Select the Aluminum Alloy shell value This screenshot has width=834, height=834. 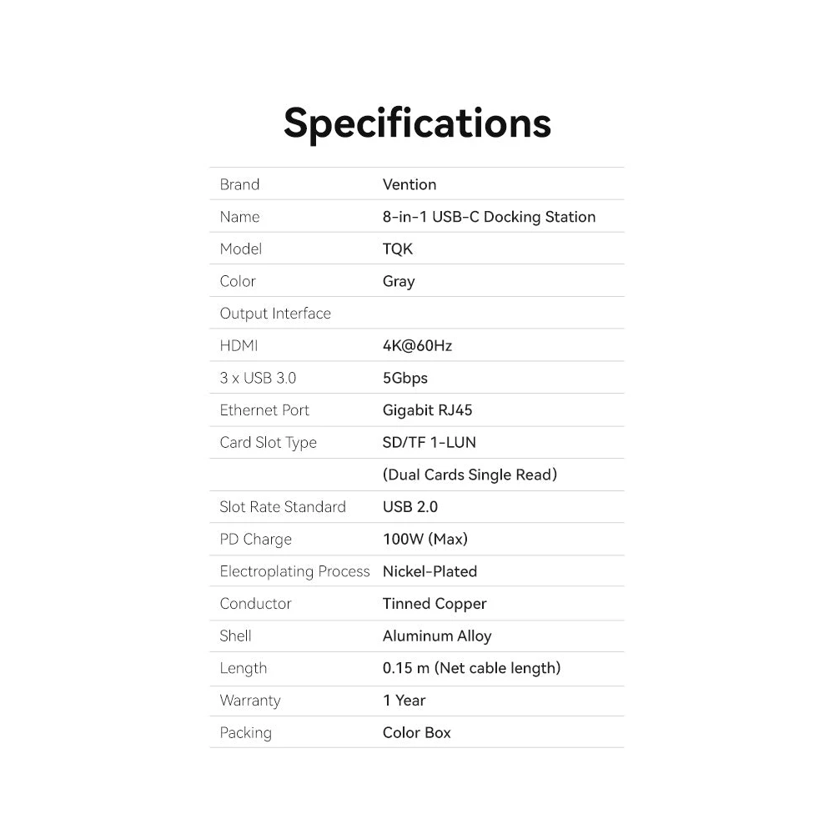point(437,636)
